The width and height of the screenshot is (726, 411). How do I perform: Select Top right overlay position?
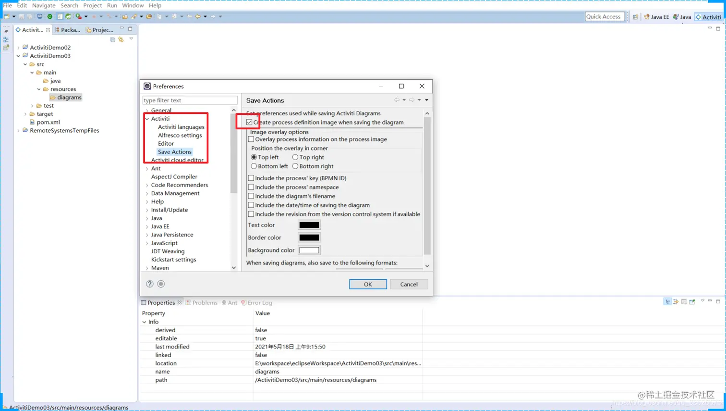click(x=295, y=157)
